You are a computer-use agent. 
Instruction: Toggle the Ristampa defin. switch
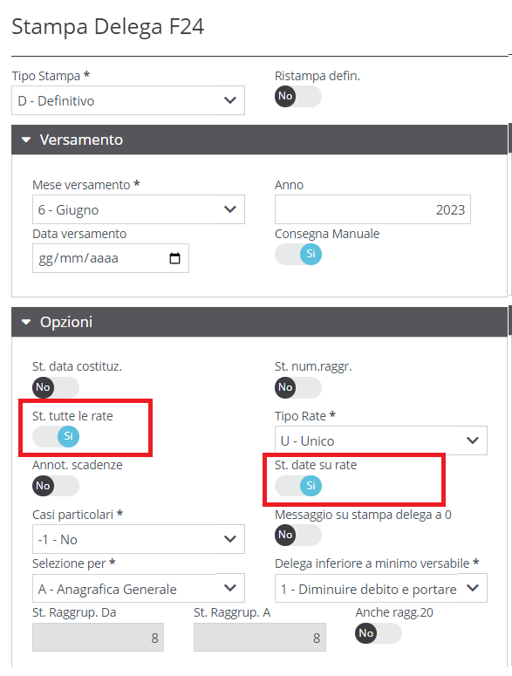tap(298, 96)
